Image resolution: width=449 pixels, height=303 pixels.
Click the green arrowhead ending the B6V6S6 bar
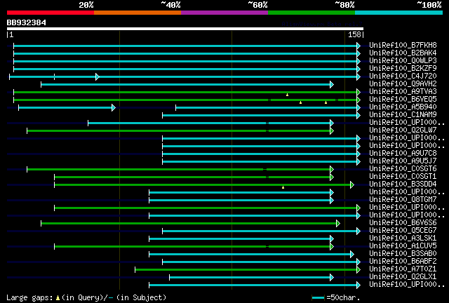338,224
